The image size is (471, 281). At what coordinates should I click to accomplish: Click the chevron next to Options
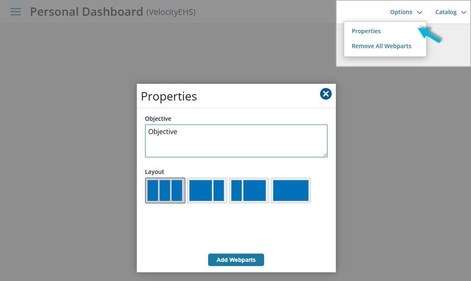420,12
